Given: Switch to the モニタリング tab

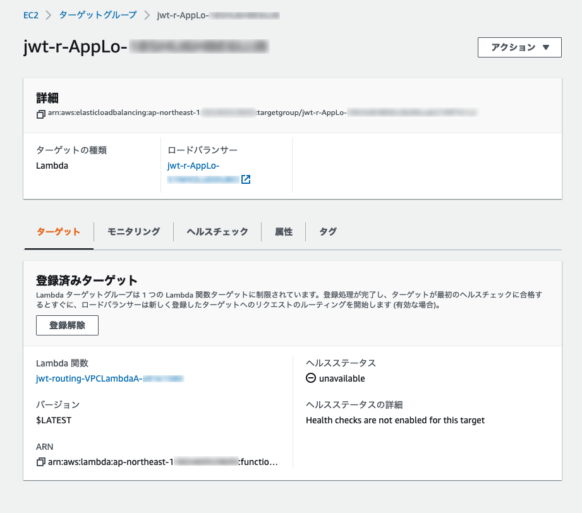Looking at the screenshot, I should pyautogui.click(x=133, y=232).
